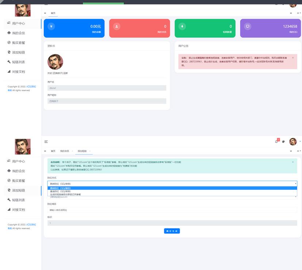Toggle the hamburger menu beside the bell header
Viewport: 302px width, 270px height.
(46, 142)
